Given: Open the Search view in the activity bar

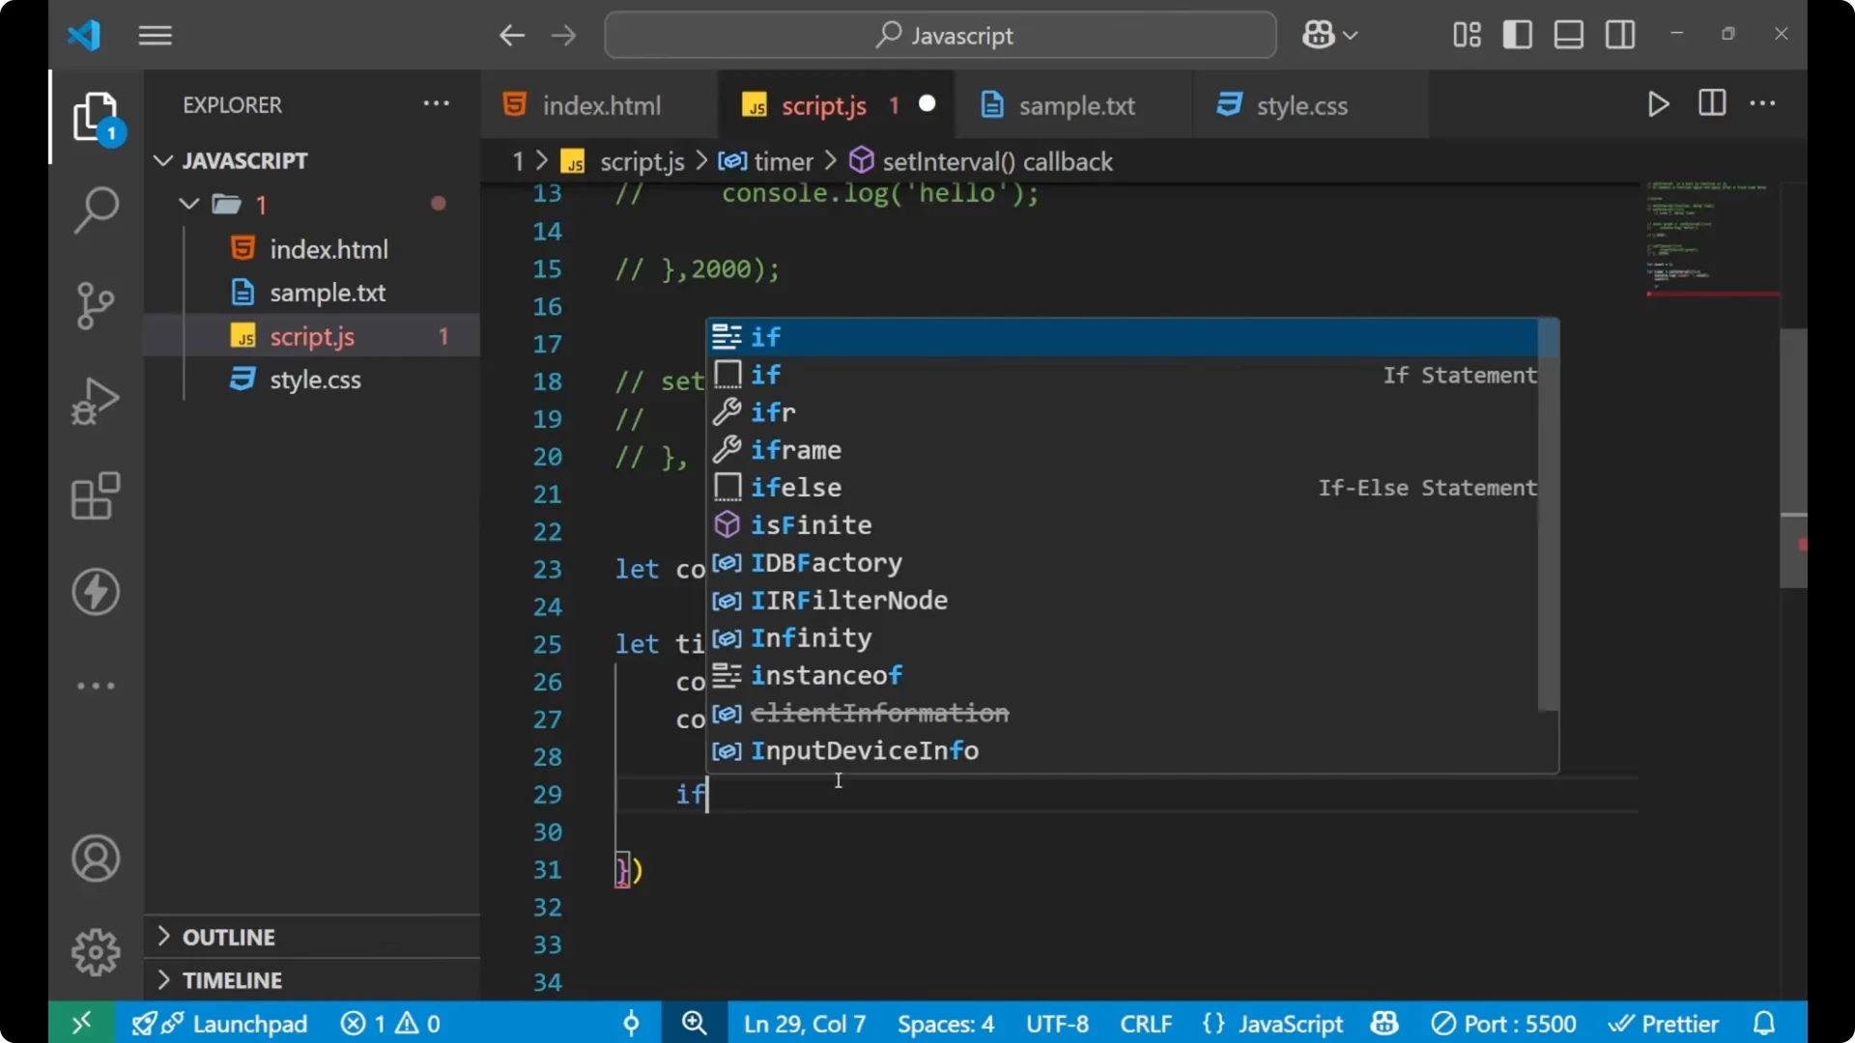Looking at the screenshot, I should click(96, 209).
